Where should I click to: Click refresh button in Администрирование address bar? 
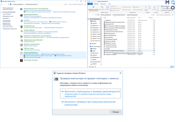pyautogui.click(x=154, y=15)
